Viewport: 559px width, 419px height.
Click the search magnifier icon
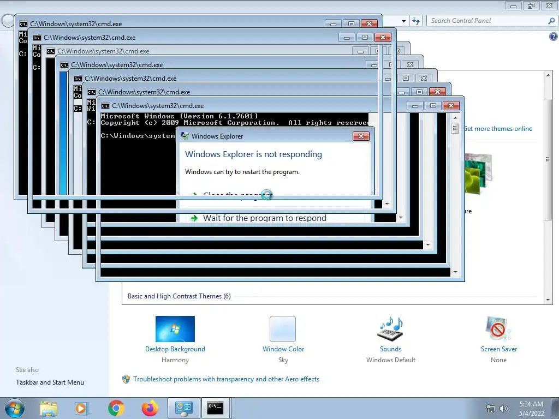551,21
